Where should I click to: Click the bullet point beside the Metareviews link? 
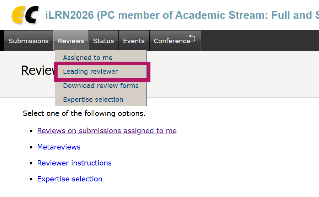[31, 147]
